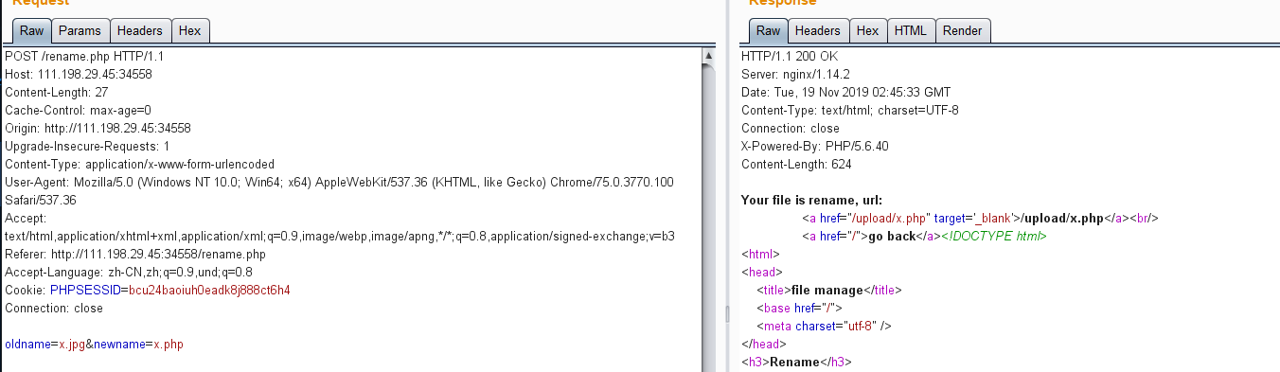Switch to the Render tab in Response
The height and width of the screenshot is (372, 1280).
(x=963, y=30)
